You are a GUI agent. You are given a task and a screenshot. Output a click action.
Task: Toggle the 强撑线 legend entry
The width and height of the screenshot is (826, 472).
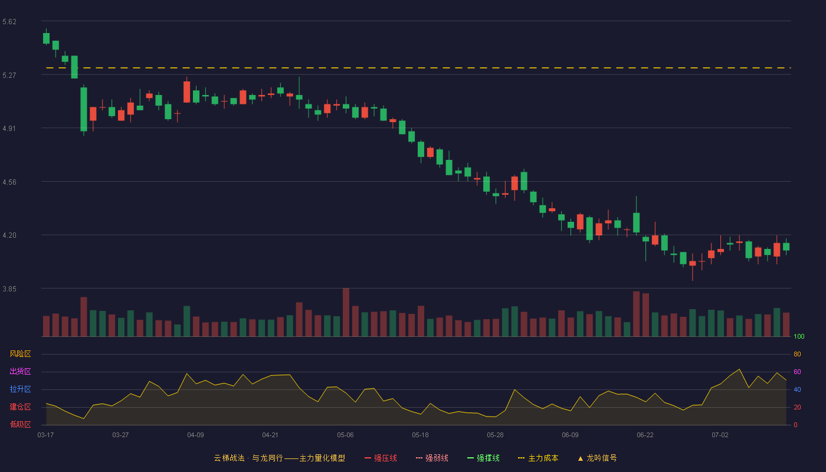pos(483,458)
